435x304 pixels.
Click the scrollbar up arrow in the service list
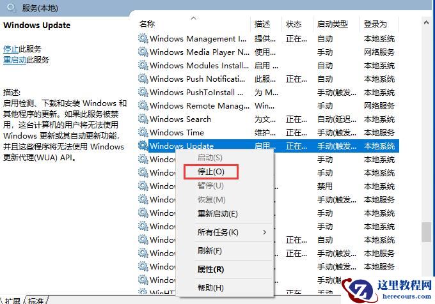tap(426, 23)
